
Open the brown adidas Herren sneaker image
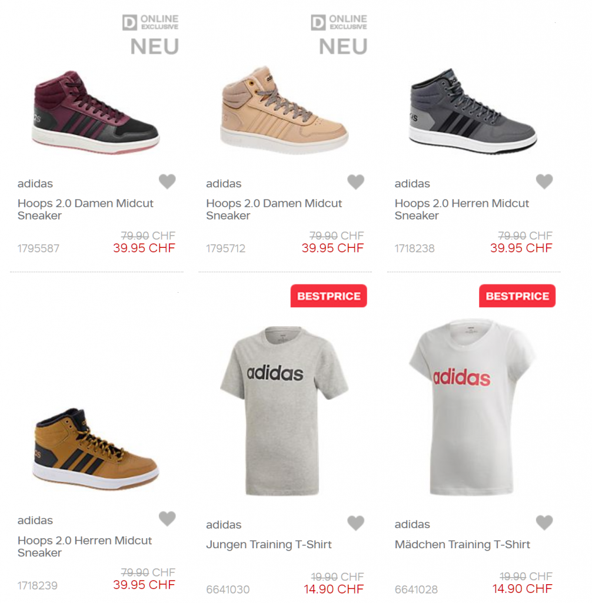coord(95,449)
